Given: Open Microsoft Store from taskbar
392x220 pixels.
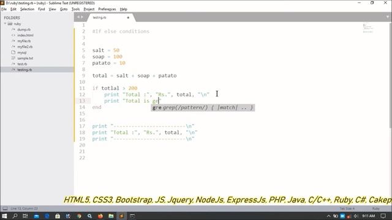Looking at the screenshot, I should coord(58,216).
